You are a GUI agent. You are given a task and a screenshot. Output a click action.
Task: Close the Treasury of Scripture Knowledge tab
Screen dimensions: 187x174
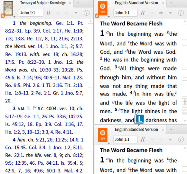click(x=70, y=3)
